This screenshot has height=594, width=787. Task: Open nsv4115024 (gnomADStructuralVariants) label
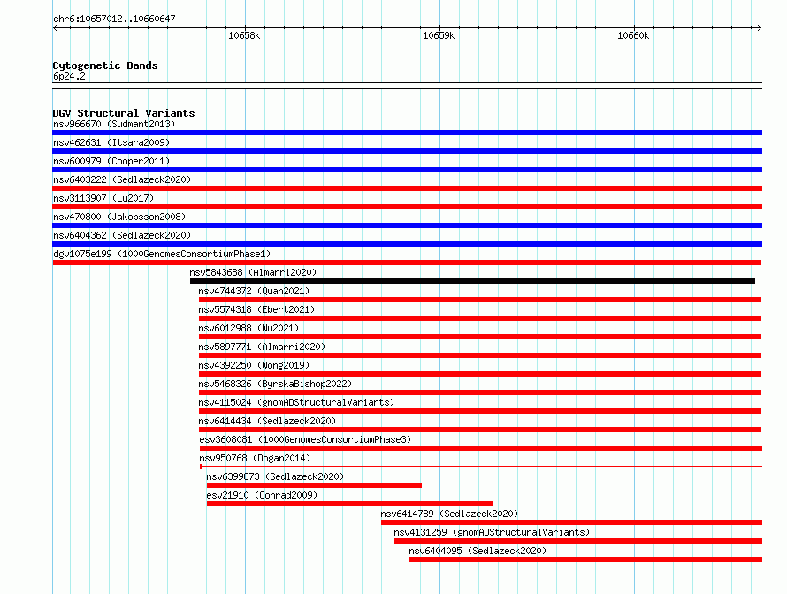tap(296, 402)
